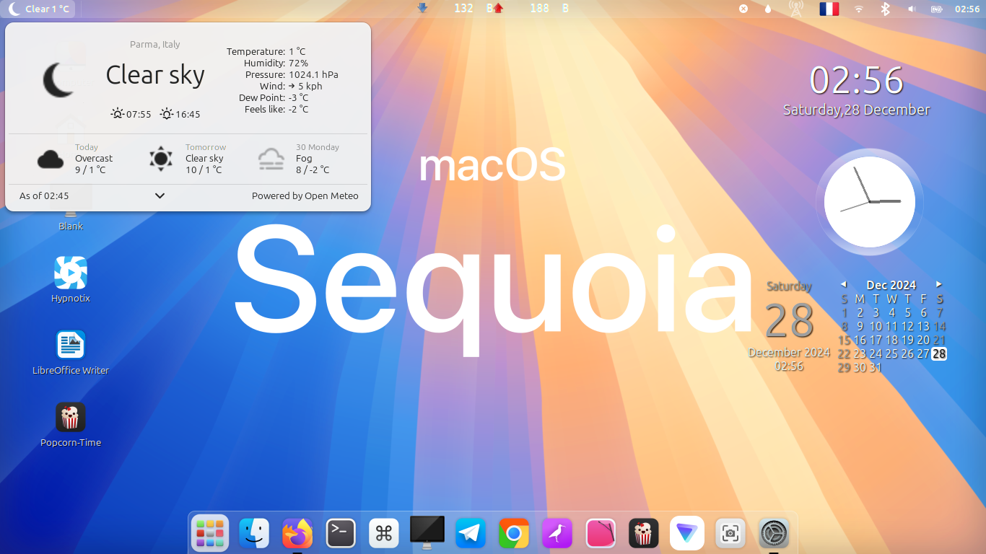
Task: Click network download speed indicator 132 B
Action: click(455, 9)
